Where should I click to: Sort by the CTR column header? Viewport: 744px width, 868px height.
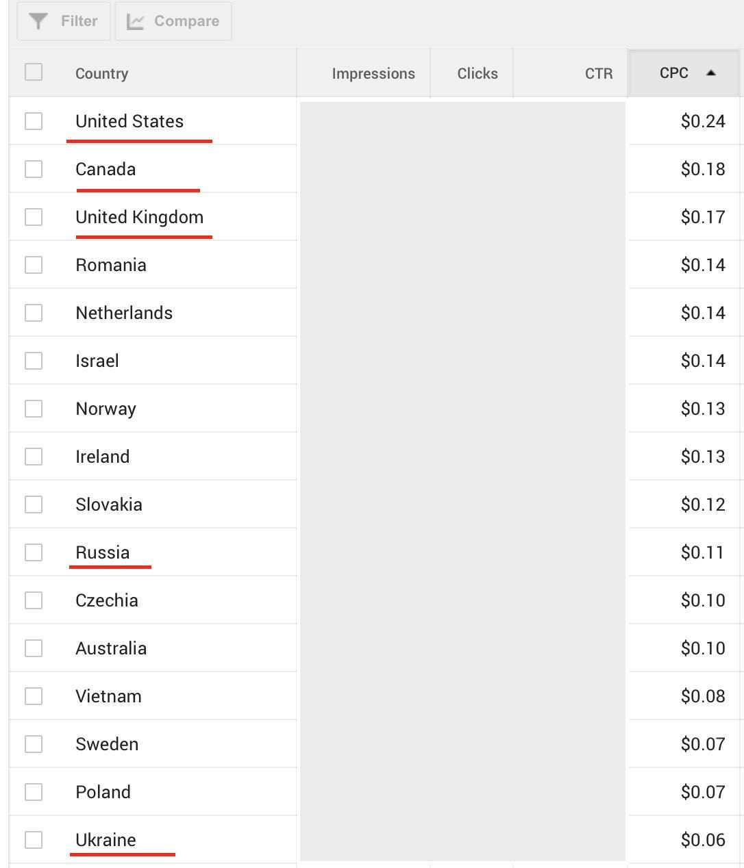point(599,73)
